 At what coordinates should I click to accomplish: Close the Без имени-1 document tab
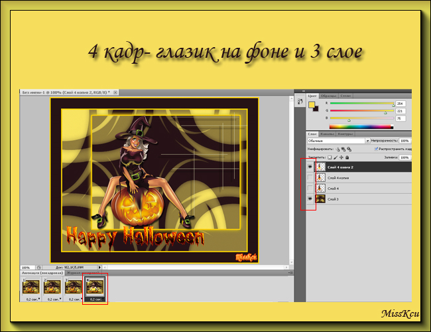(x=115, y=92)
